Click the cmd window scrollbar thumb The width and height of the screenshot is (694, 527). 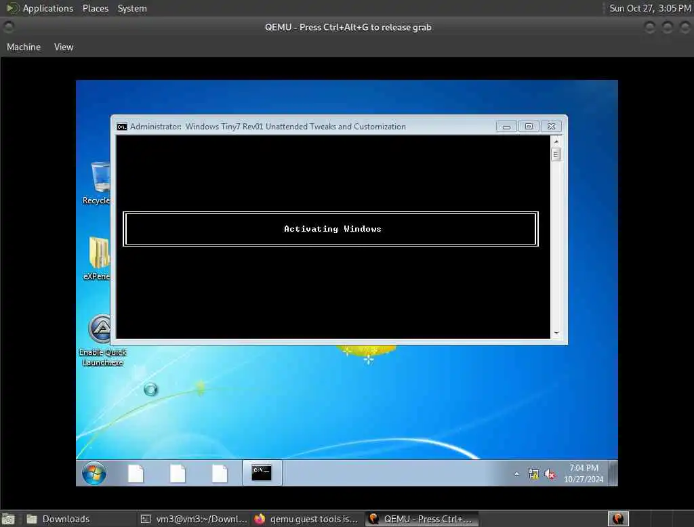click(x=556, y=154)
